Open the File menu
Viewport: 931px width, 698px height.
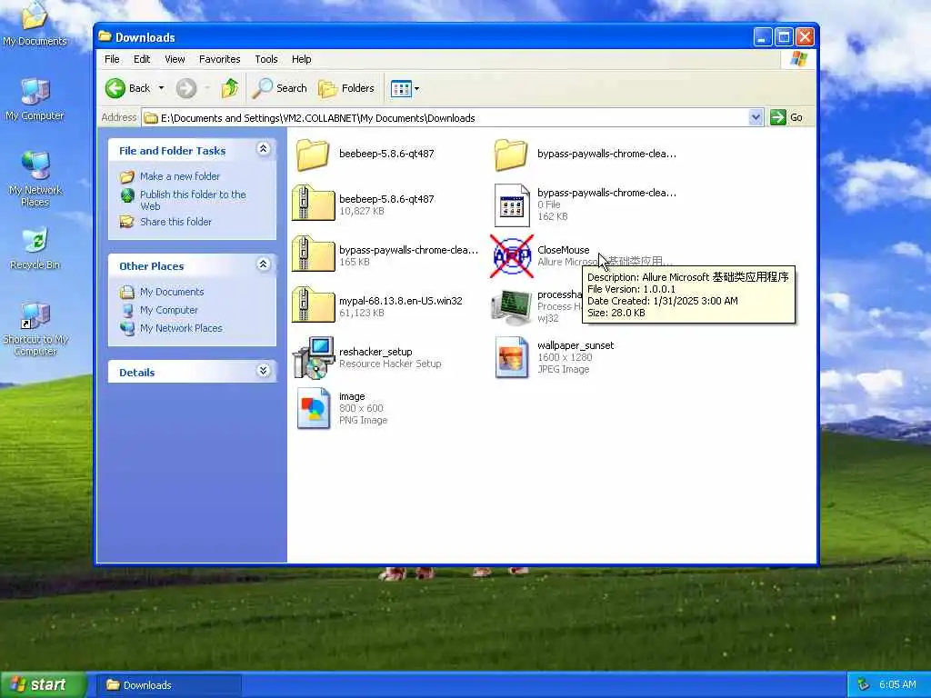[112, 59]
